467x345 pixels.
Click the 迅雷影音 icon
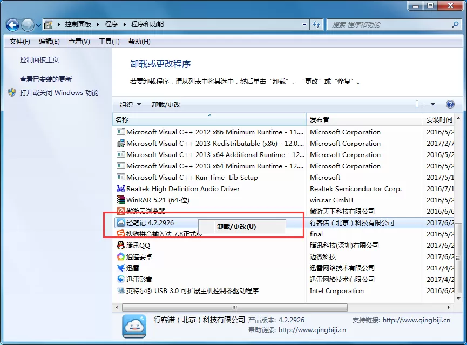(x=120, y=279)
